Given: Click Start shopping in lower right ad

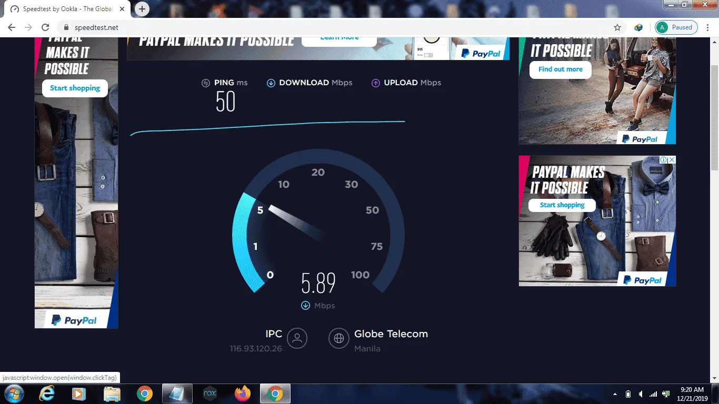Looking at the screenshot, I should point(562,205).
